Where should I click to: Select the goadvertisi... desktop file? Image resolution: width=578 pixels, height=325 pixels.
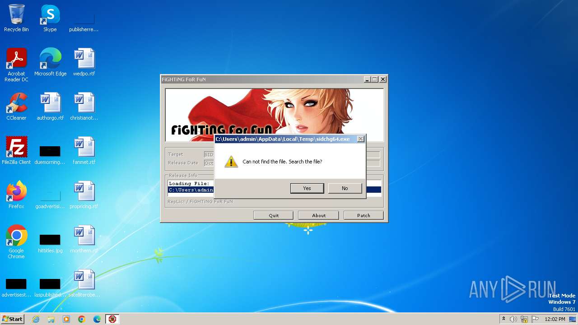pos(50,199)
